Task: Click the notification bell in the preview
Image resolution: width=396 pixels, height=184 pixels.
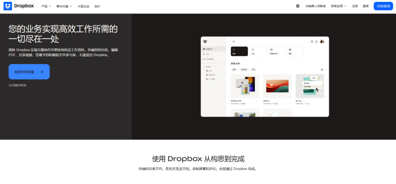Action: (316, 41)
